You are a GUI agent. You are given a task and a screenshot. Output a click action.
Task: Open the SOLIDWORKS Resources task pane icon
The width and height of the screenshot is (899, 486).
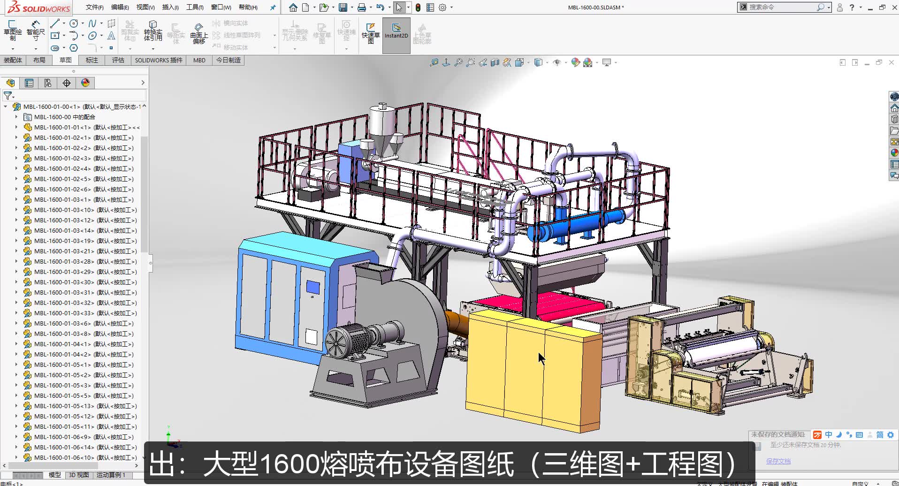pos(894,108)
